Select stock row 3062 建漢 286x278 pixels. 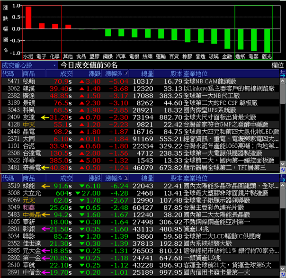pos(140,89)
